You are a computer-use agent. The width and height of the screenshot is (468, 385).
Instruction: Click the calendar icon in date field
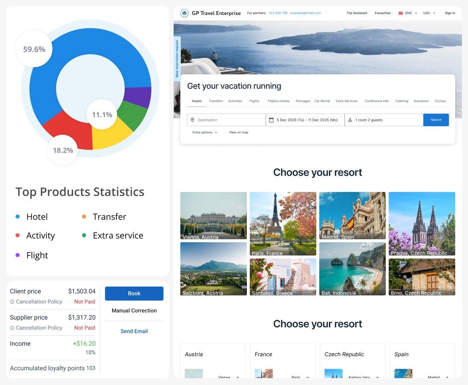point(271,120)
